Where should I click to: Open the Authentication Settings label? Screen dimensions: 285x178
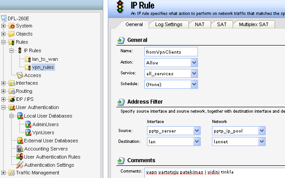[x=49, y=165]
